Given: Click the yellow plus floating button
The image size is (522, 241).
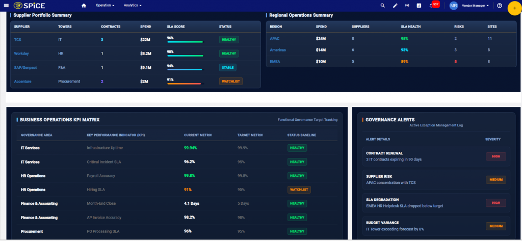Looking at the screenshot, I should [x=514, y=8].
